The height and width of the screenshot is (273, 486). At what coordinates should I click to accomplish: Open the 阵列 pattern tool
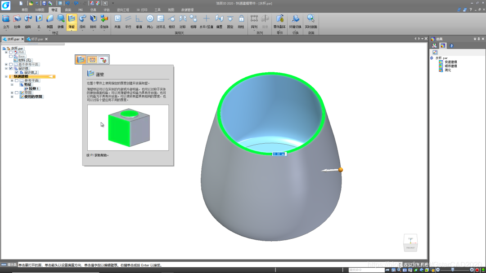click(x=254, y=22)
